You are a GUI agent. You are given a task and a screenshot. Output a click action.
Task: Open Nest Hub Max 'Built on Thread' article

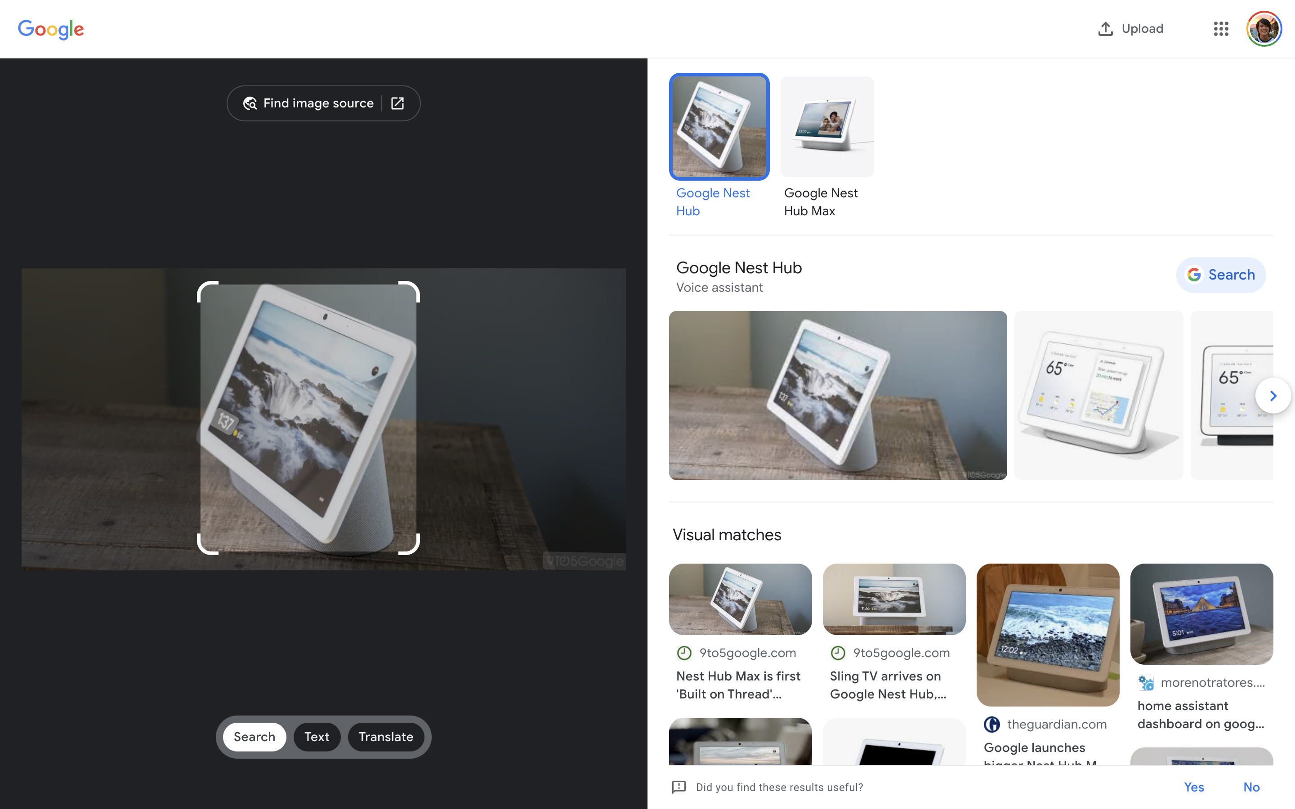pyautogui.click(x=738, y=685)
